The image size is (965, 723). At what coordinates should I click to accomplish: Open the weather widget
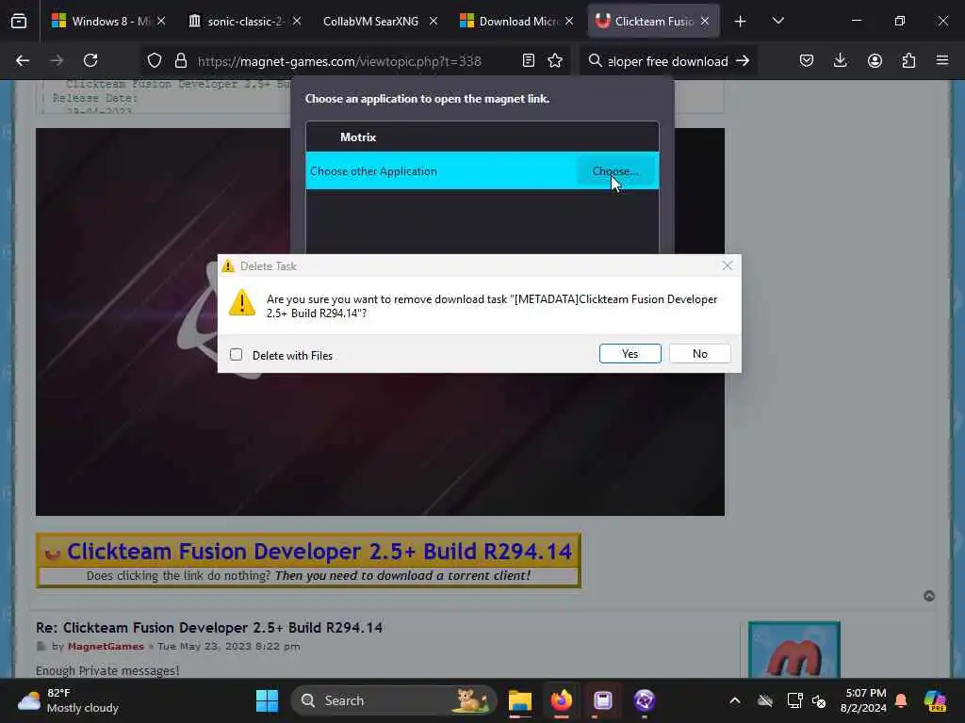click(x=69, y=700)
